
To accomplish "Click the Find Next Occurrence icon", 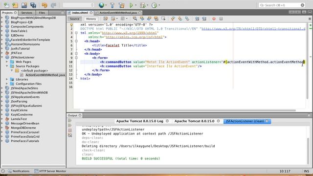I will (149, 19).
